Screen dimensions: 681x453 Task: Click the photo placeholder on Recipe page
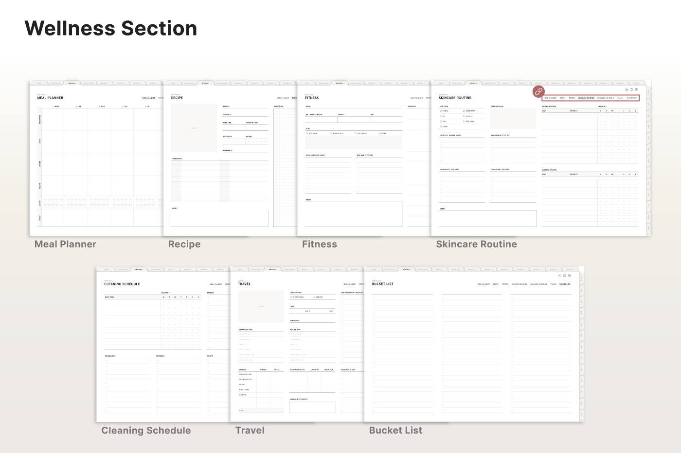tap(194, 128)
